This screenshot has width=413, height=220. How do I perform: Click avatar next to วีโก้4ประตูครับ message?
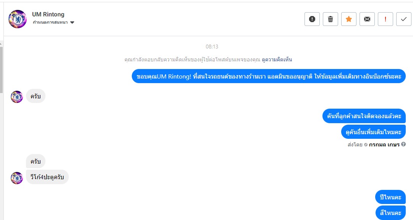tap(17, 178)
